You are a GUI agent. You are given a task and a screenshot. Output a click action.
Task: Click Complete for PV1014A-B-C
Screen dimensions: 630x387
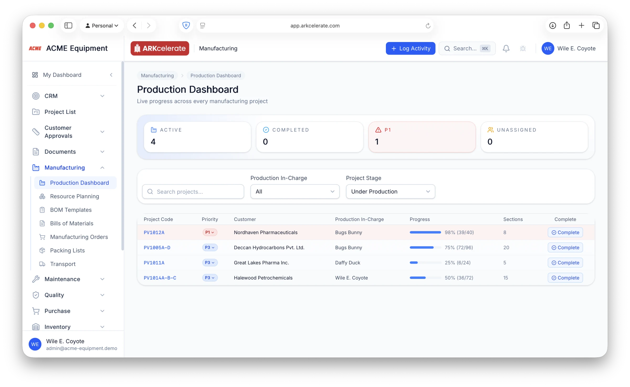click(x=565, y=278)
